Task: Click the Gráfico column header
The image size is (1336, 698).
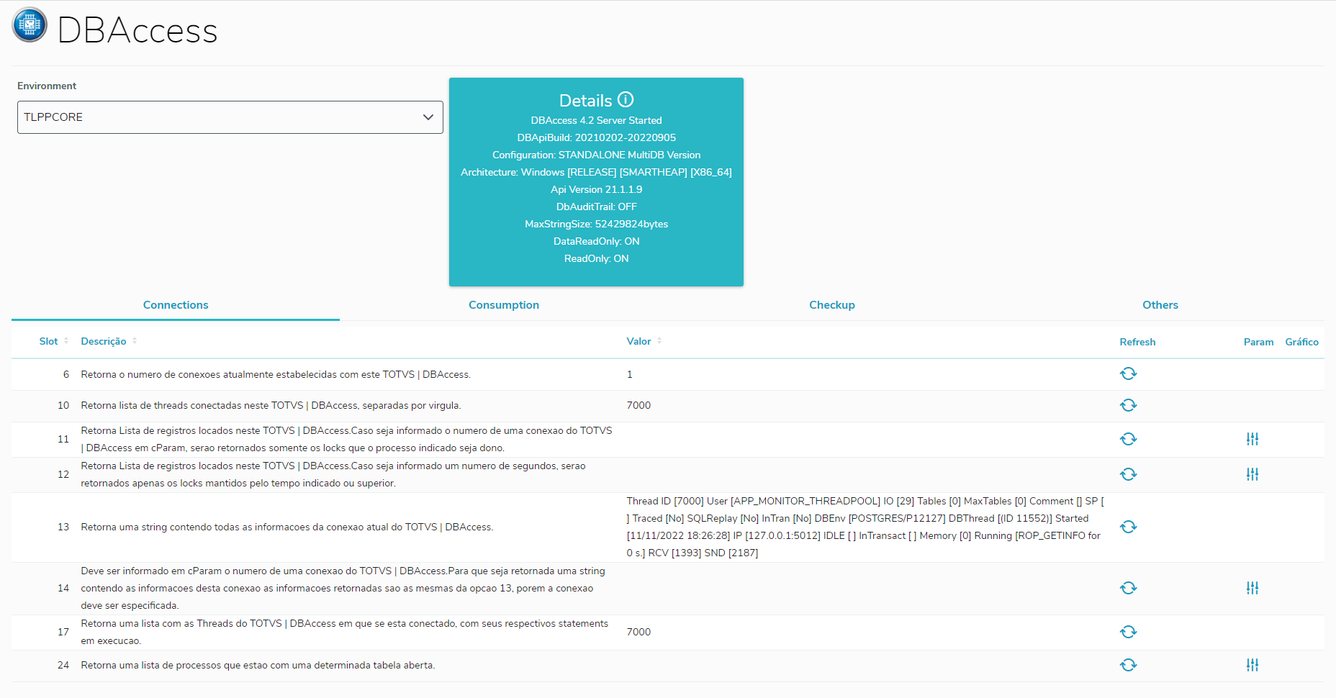Action: click(1301, 342)
